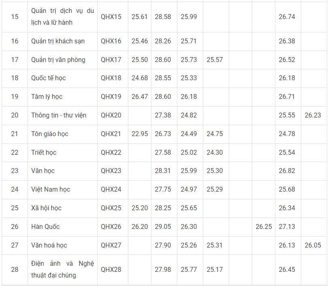Select score 29.05 in Hàn Quốc row
328x286 pixels.
pyautogui.click(x=163, y=227)
